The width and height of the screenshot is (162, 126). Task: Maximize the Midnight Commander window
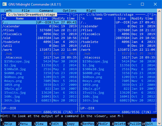pyautogui.click(x=142, y=4)
